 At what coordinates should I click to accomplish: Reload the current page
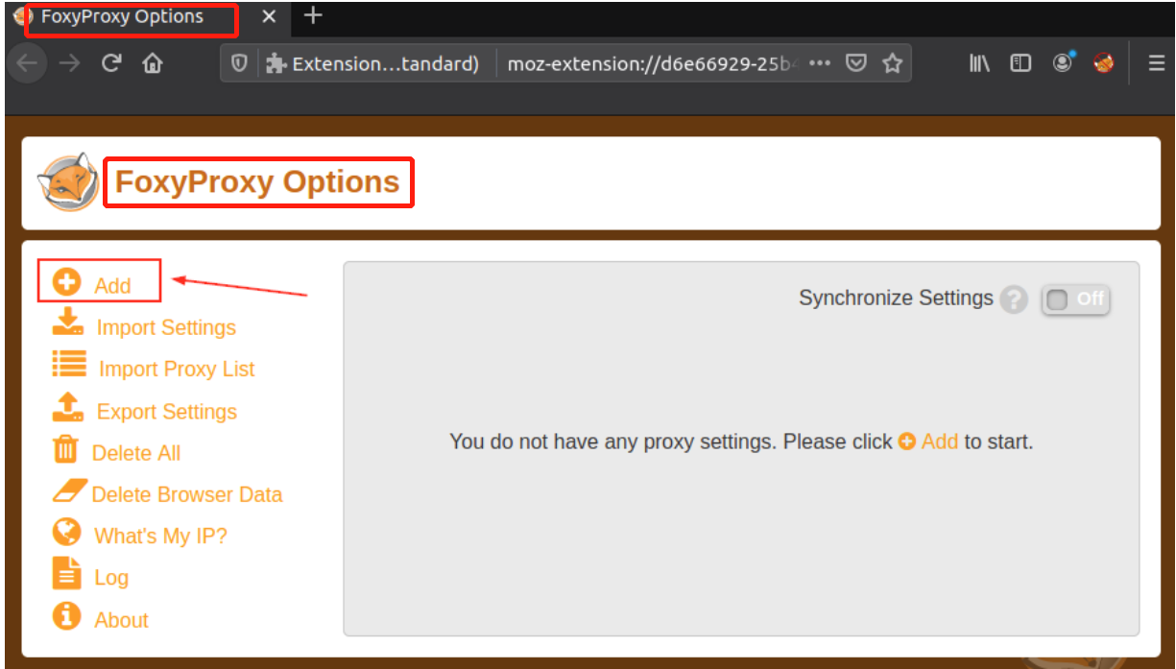[111, 63]
